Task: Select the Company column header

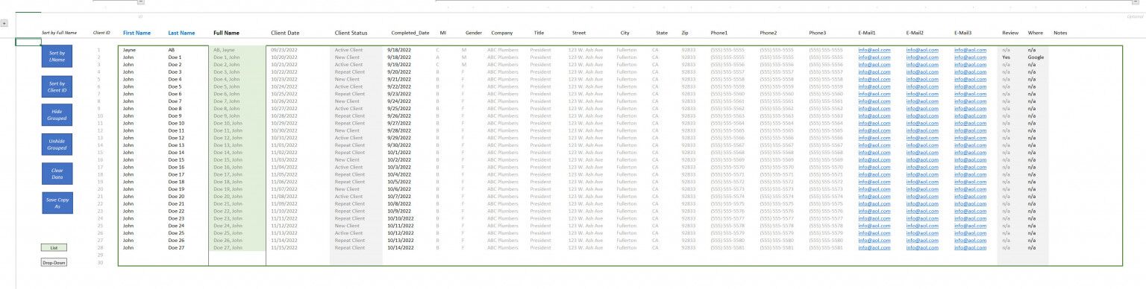Action: click(502, 33)
